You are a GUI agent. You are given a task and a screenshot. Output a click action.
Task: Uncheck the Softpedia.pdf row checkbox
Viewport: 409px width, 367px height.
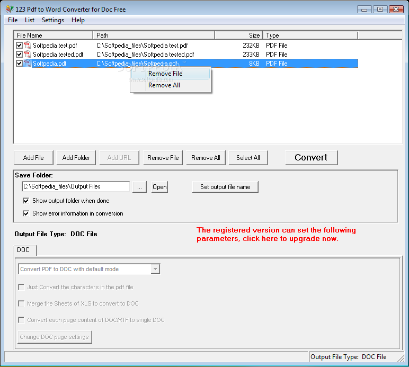19,64
